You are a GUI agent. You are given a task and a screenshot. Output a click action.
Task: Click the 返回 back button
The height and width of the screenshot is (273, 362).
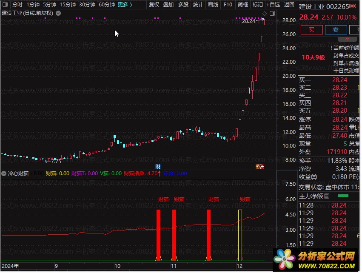pos(289,4)
